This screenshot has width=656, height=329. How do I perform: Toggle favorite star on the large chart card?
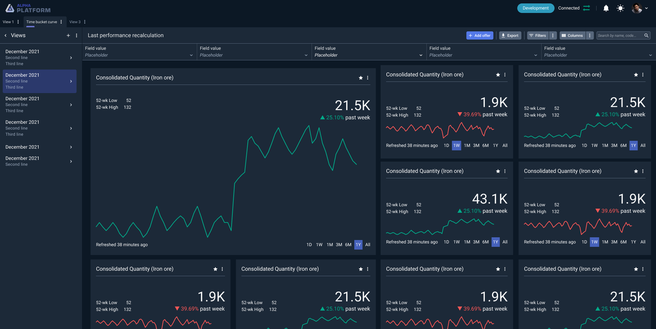[x=361, y=78]
